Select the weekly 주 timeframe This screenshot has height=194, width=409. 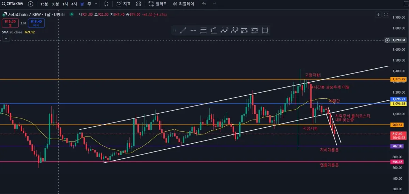pos(89,4)
